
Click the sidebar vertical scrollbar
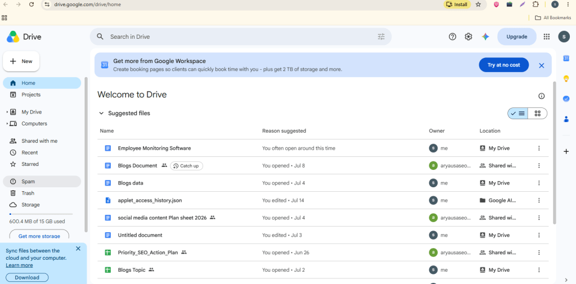[x=86, y=154]
